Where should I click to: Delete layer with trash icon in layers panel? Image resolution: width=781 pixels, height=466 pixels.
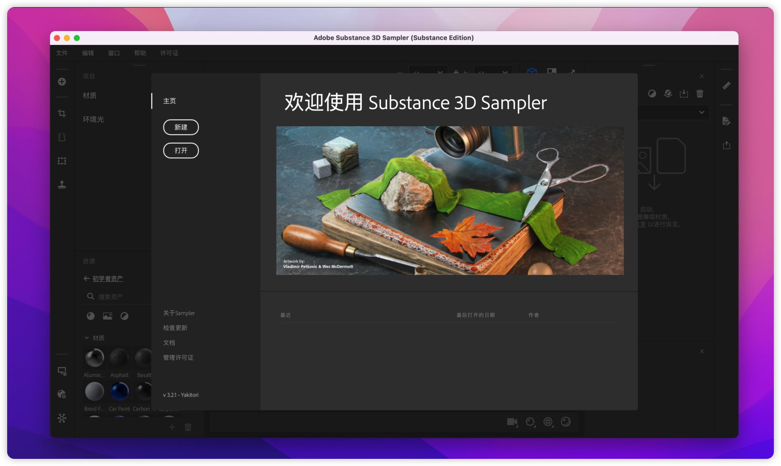click(x=700, y=94)
